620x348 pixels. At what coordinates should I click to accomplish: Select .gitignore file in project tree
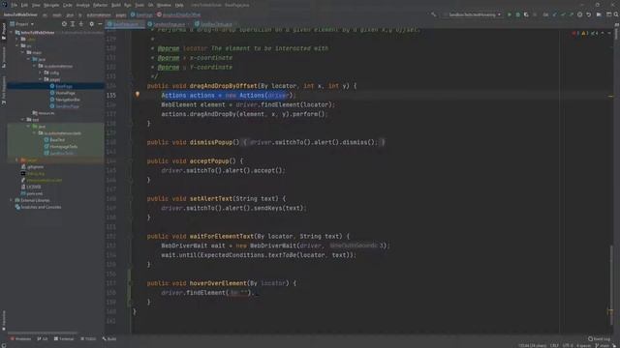pos(32,166)
